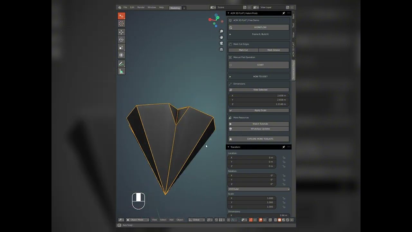Expand the HOW TO USE? section
412x232 pixels.
pyautogui.click(x=230, y=77)
